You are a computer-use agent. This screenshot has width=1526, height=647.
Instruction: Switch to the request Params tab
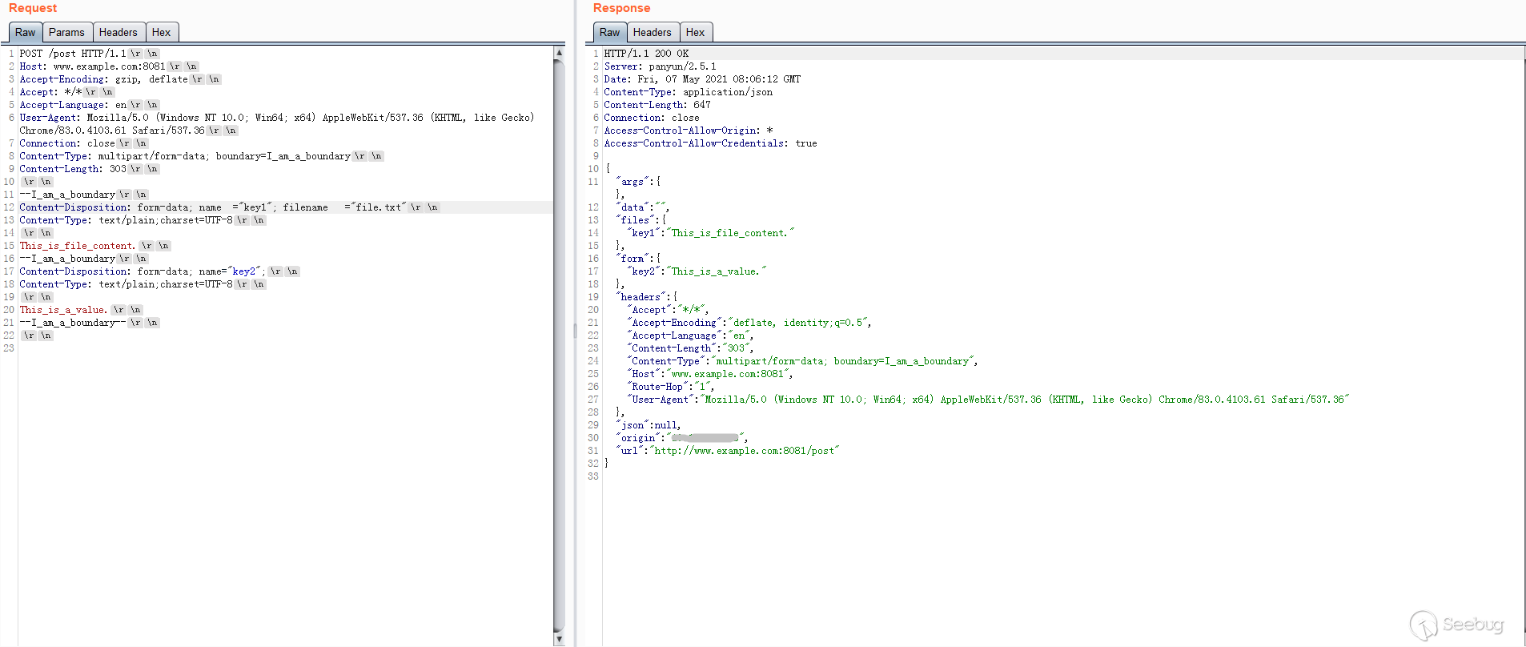[66, 33]
